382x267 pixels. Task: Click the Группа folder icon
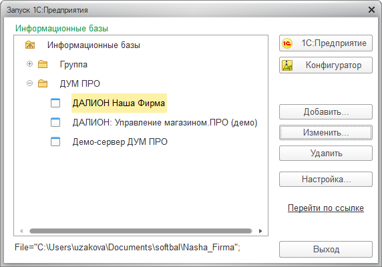click(43, 64)
